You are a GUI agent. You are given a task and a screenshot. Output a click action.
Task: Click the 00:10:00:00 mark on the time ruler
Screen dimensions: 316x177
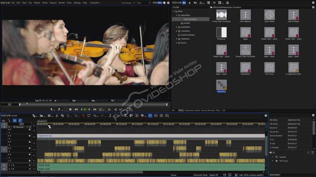121,124
